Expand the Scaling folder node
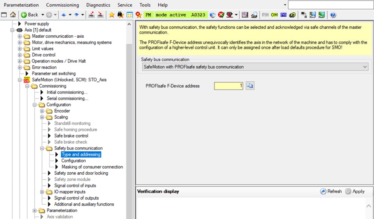 click(42, 117)
